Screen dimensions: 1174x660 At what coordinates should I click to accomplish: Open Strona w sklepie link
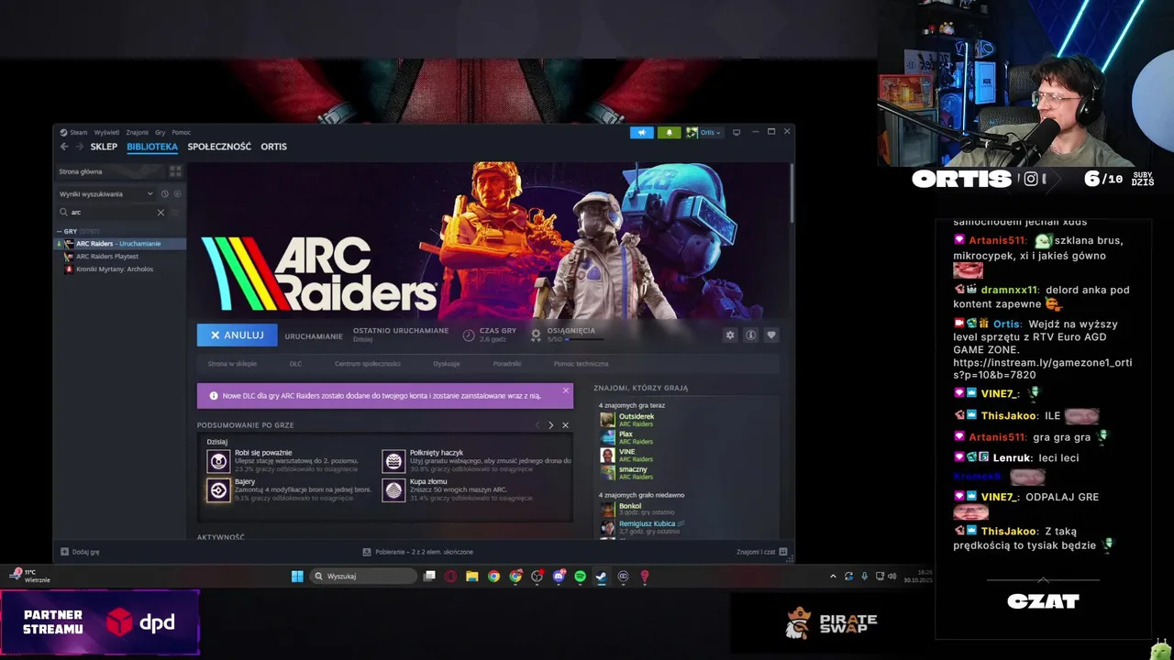(232, 364)
